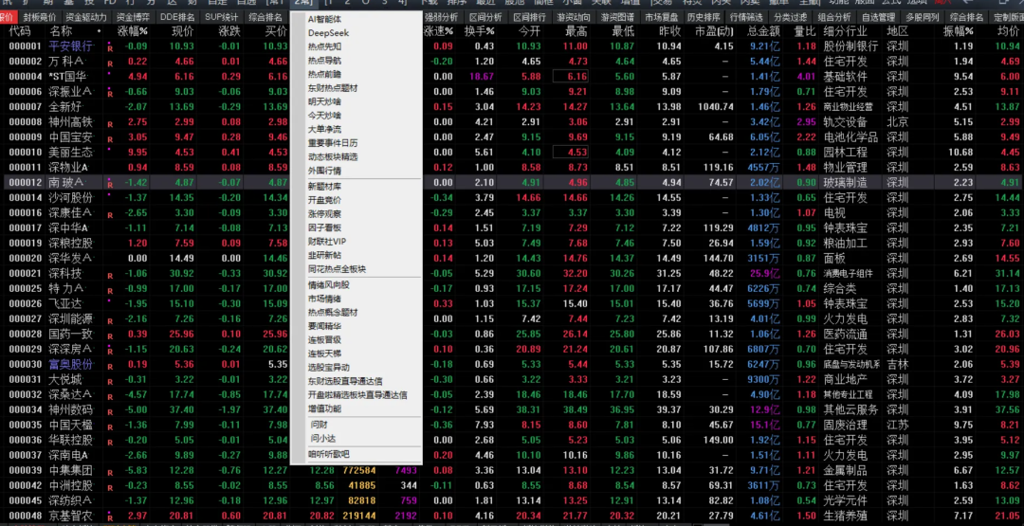Open the 财联社VIP menu entry

[x=327, y=241]
